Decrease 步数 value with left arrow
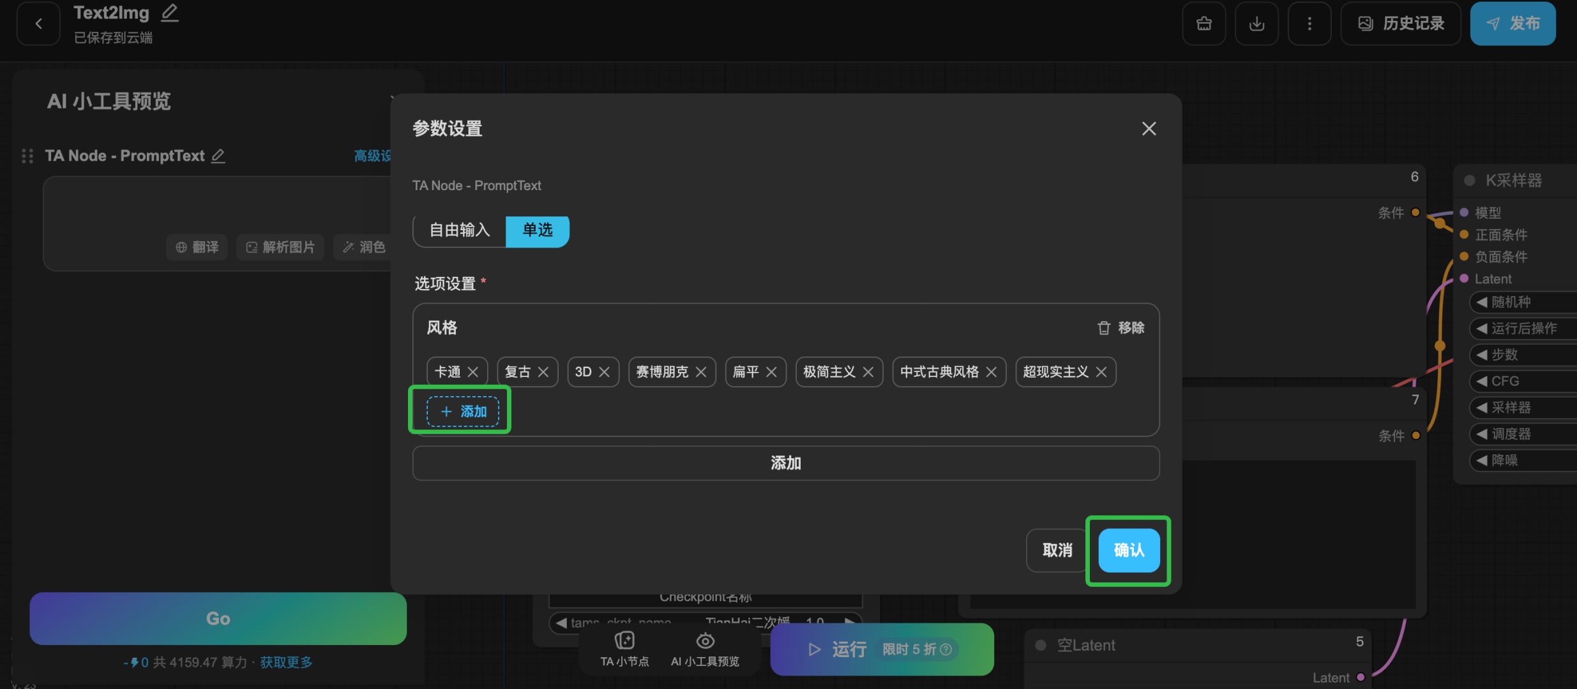Screen dimensions: 1577x689 (x=1482, y=355)
